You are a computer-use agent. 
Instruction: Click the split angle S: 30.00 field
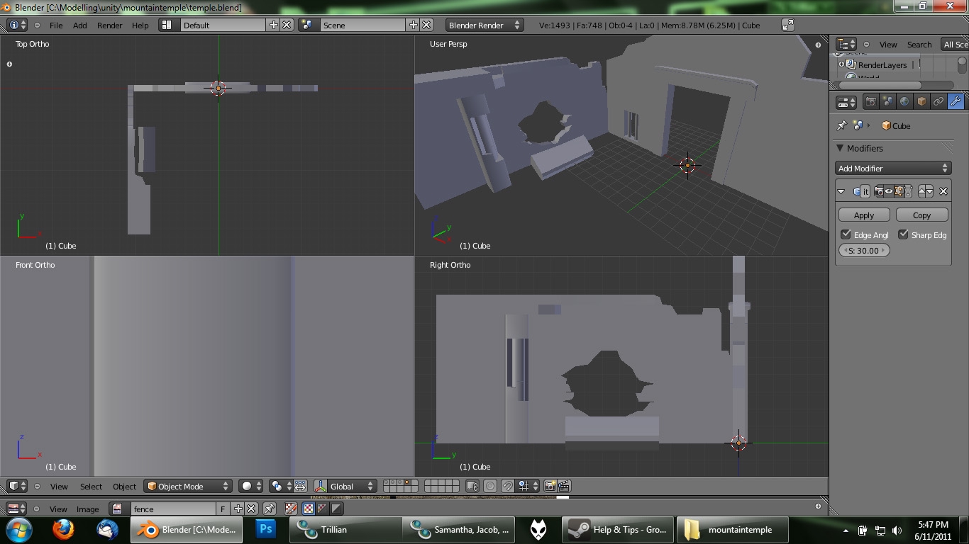[x=864, y=251]
